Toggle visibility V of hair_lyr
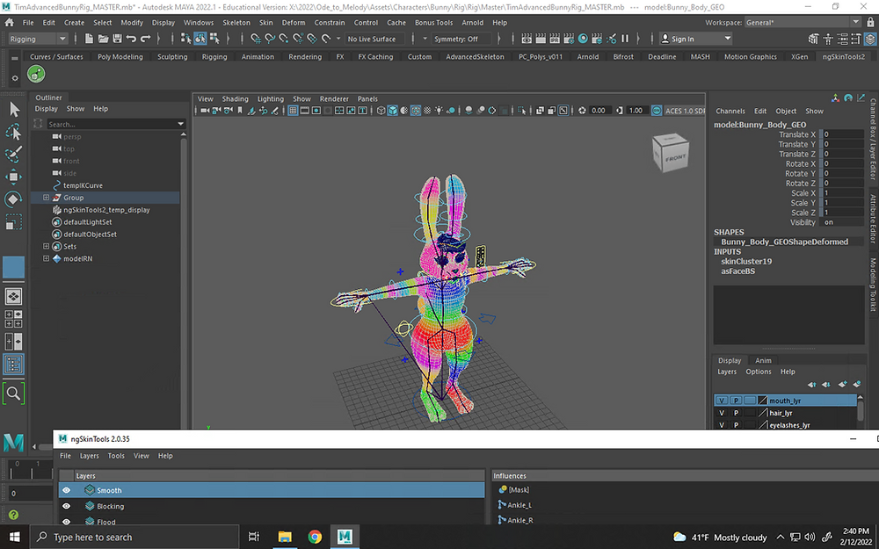The width and height of the screenshot is (879, 549). (722, 413)
